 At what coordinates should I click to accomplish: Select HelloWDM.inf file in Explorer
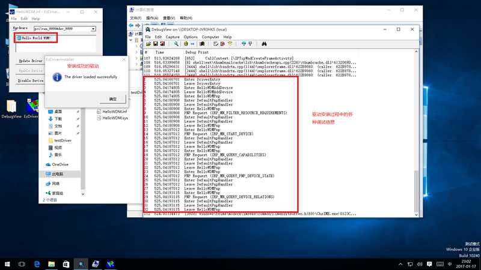coord(112,112)
